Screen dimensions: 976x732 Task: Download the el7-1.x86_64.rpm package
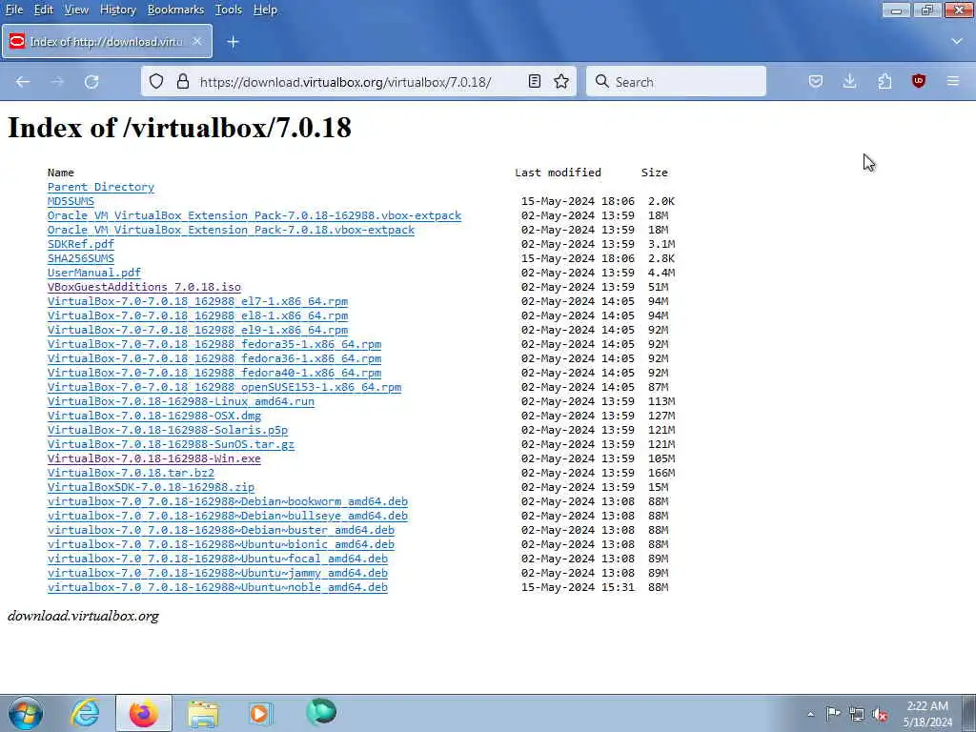tap(198, 301)
